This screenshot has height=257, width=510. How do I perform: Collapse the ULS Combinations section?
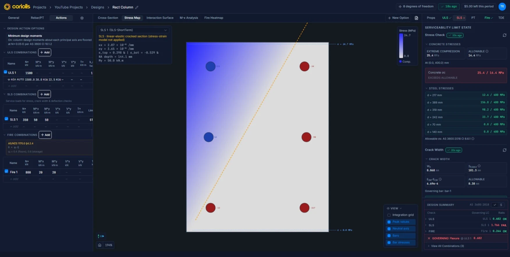[4, 53]
